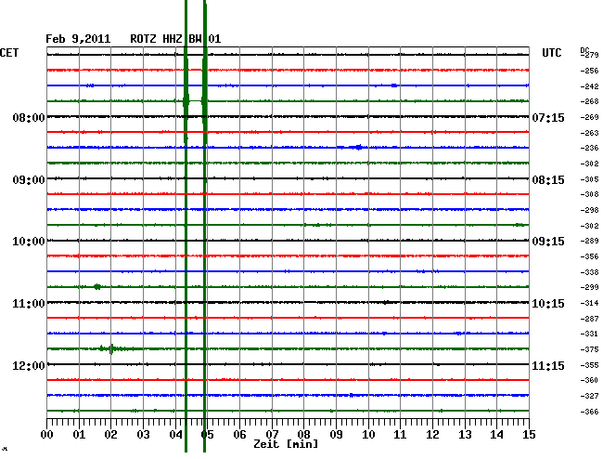
Task: Select the DC offset value "-256"
Action: (589, 71)
